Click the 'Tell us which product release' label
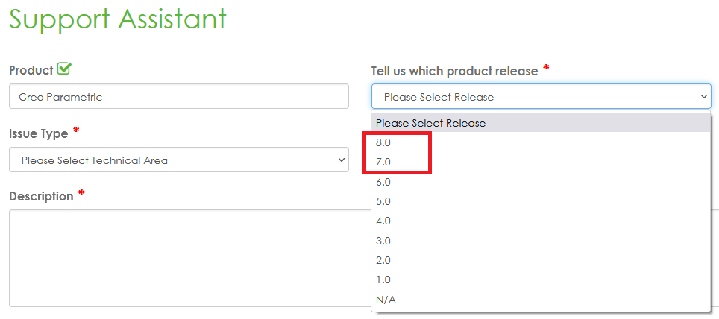 pos(454,71)
